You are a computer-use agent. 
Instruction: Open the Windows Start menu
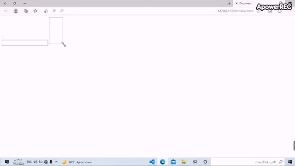(290, 162)
